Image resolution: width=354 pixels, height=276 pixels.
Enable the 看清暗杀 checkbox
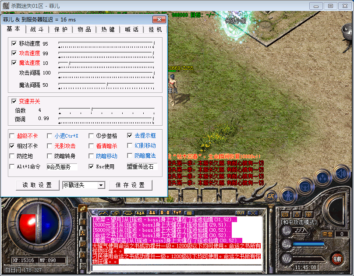pyautogui.click(x=91, y=146)
